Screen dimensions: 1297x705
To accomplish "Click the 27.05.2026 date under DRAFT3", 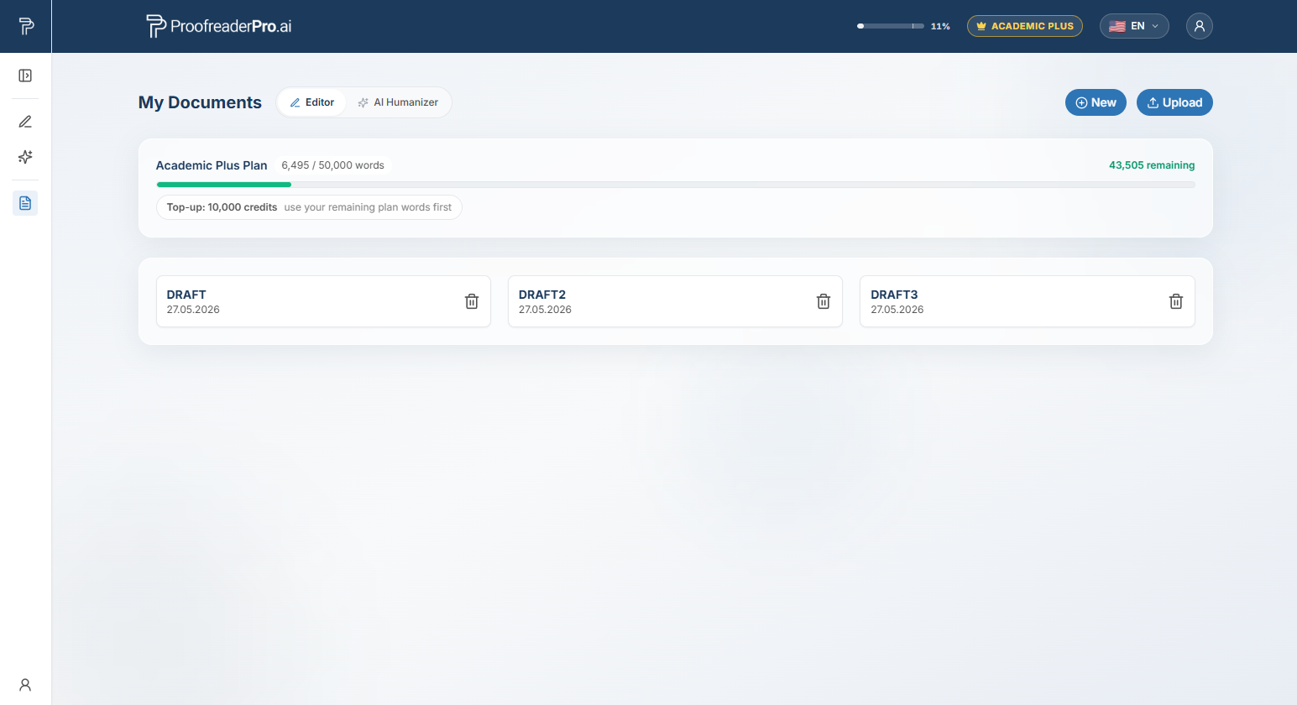I will point(897,310).
